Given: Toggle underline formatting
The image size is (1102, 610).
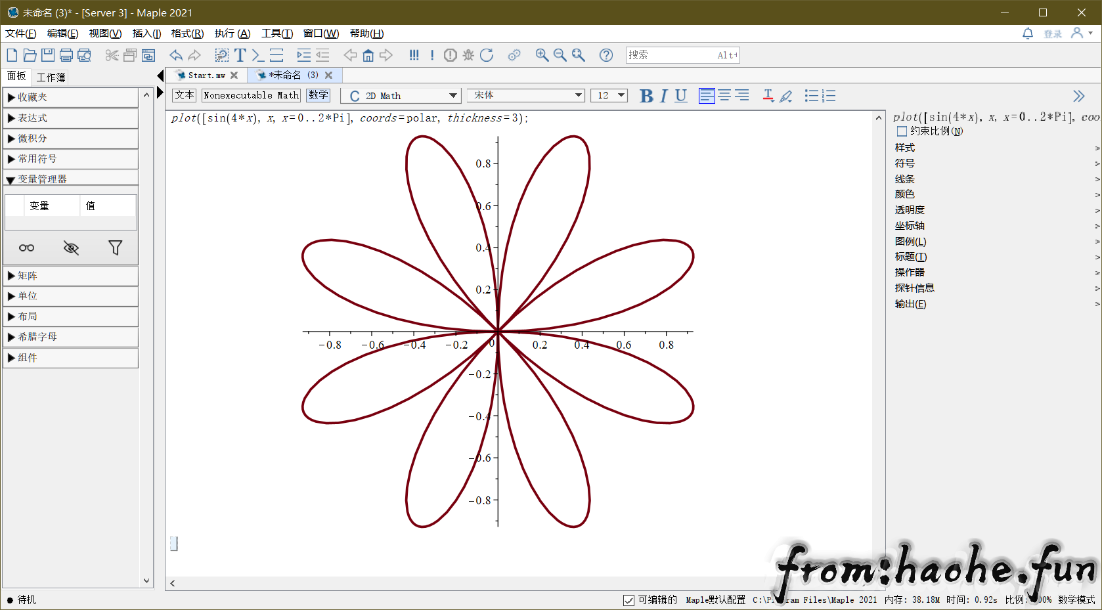Looking at the screenshot, I should click(x=681, y=96).
